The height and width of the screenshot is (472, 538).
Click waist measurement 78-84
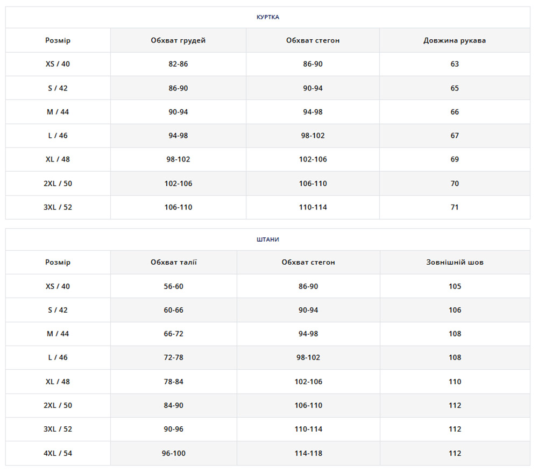(x=174, y=382)
